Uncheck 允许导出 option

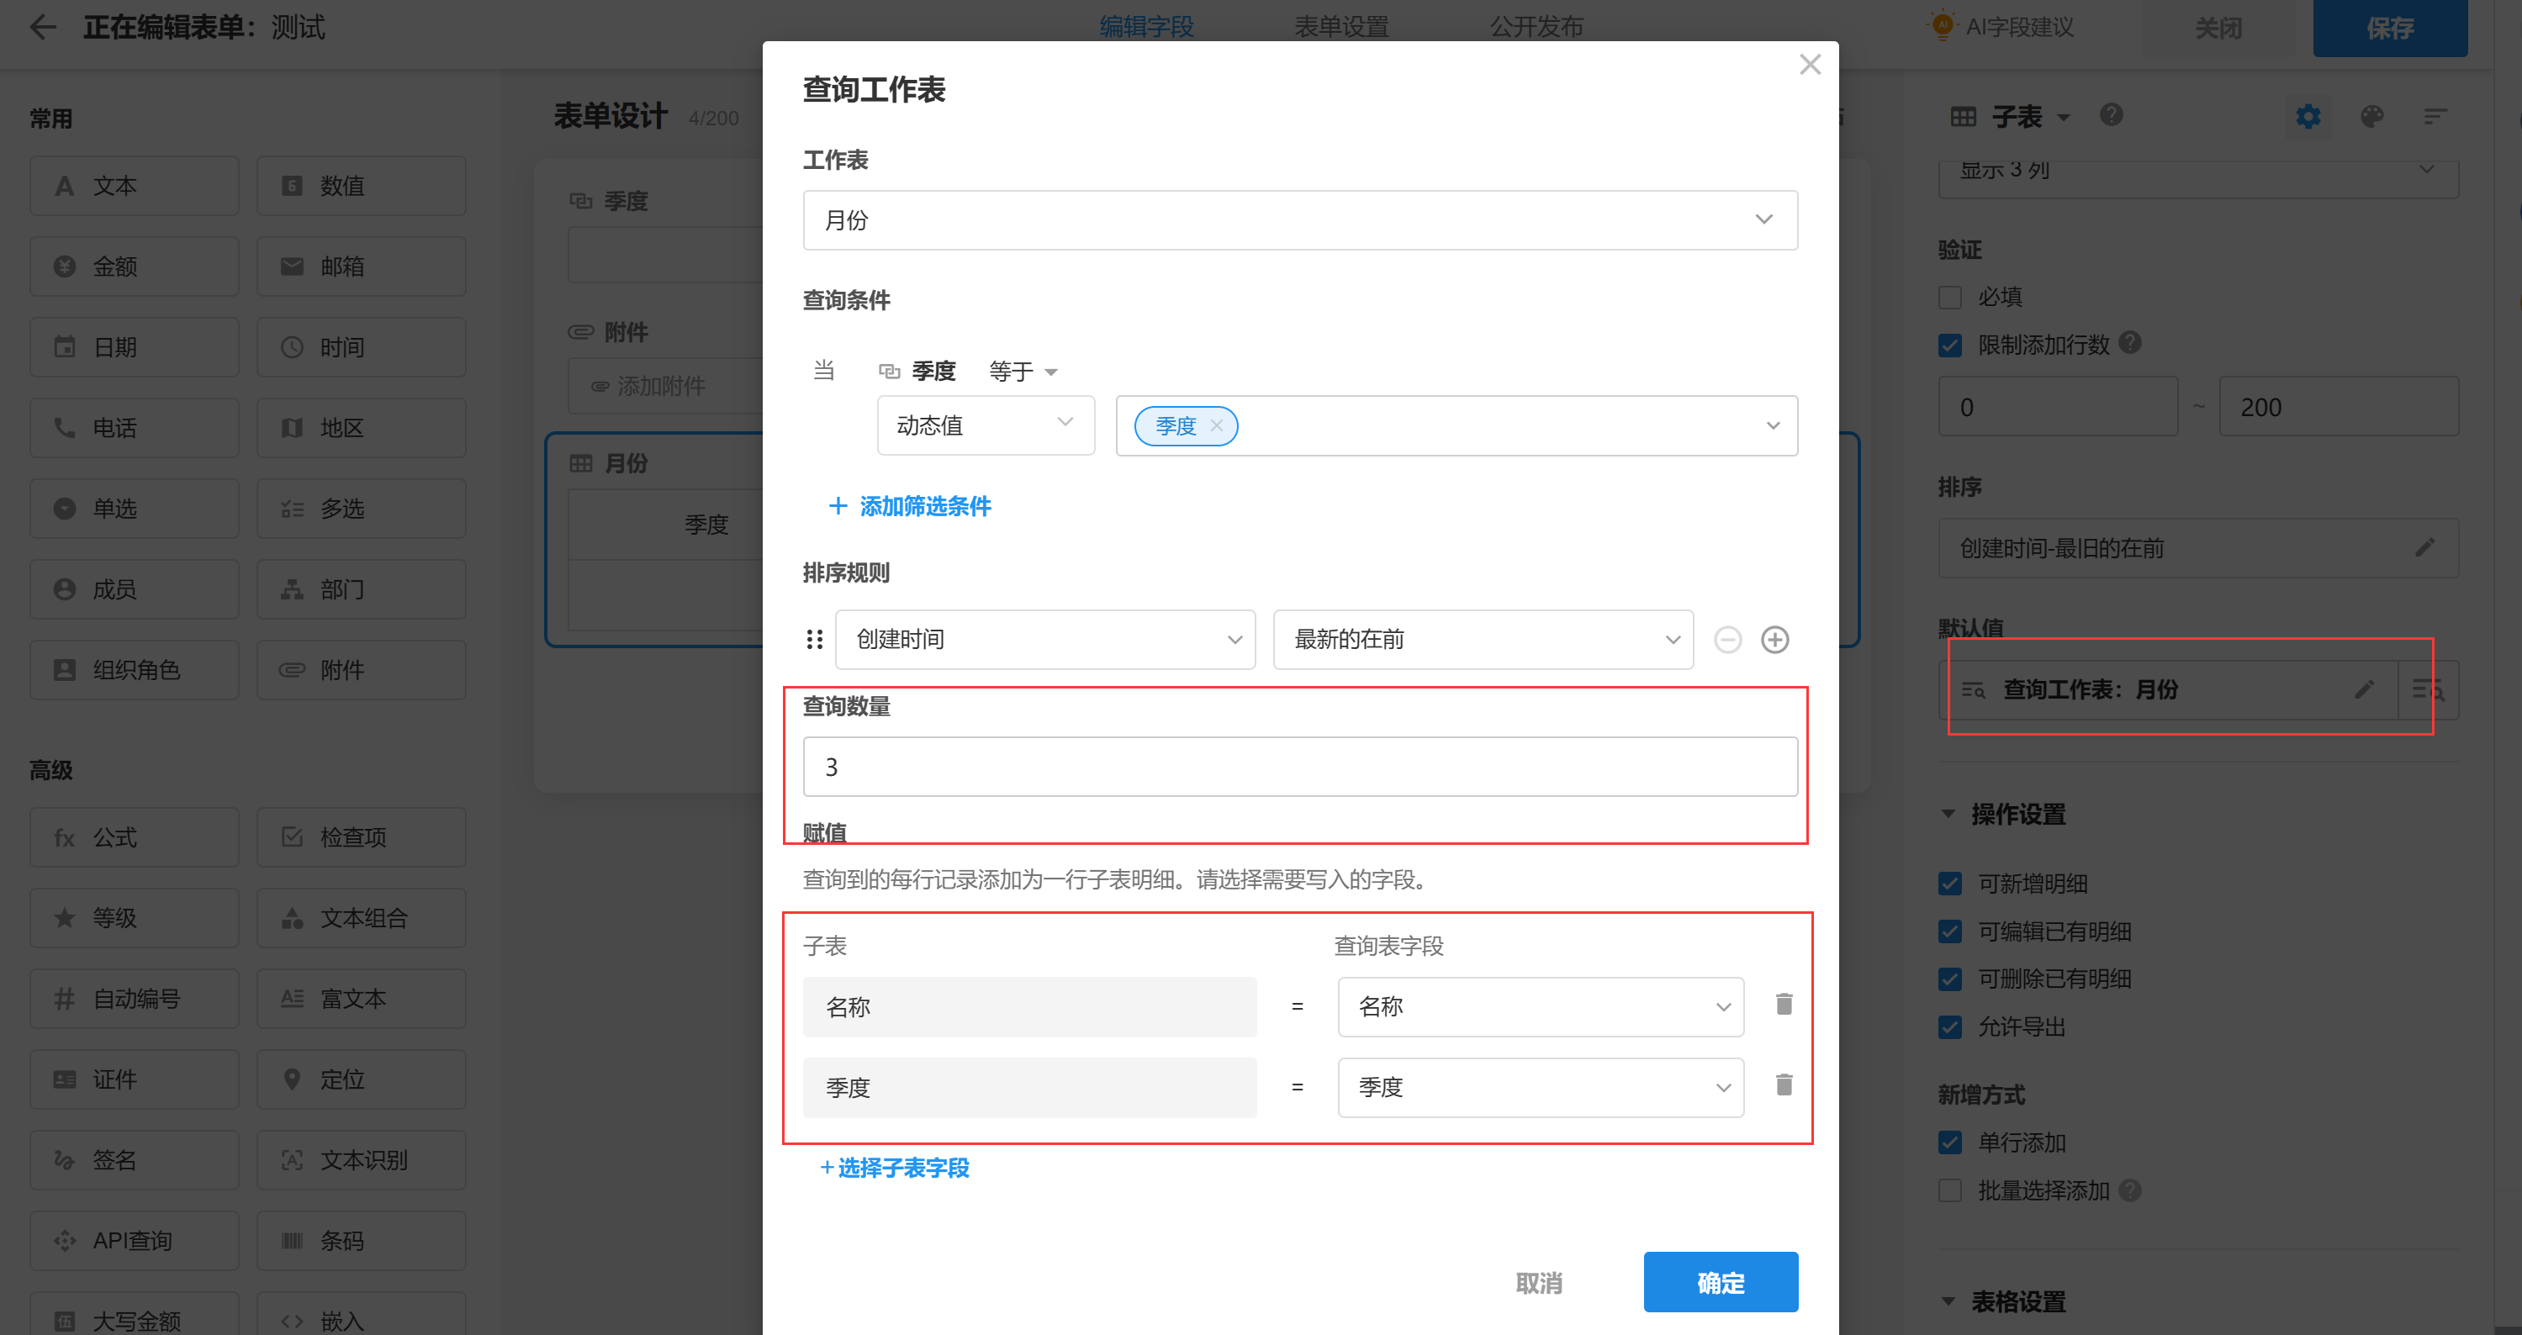[x=1949, y=1026]
